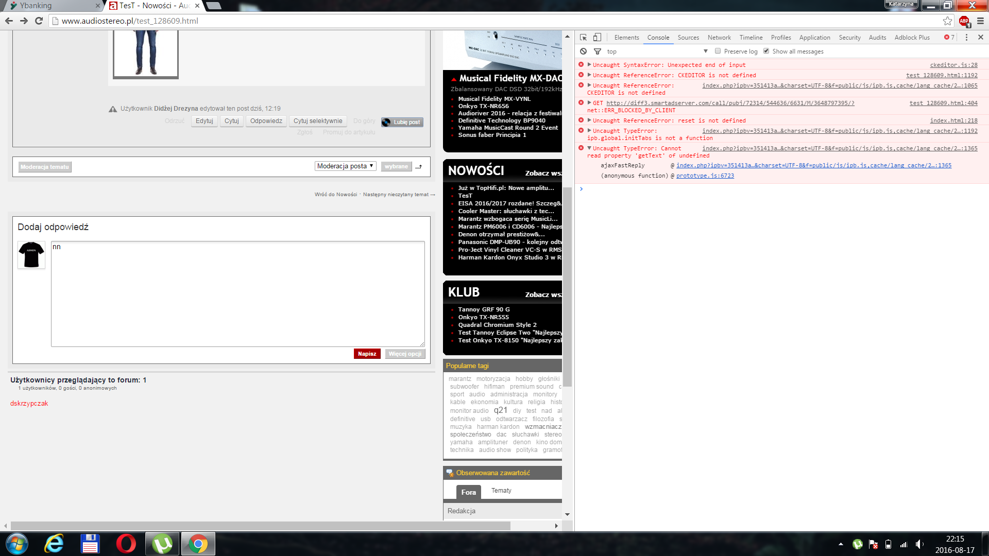Screen dimensions: 989x556
Task: Open DevTools three-dot customize menu
Action: 966,38
